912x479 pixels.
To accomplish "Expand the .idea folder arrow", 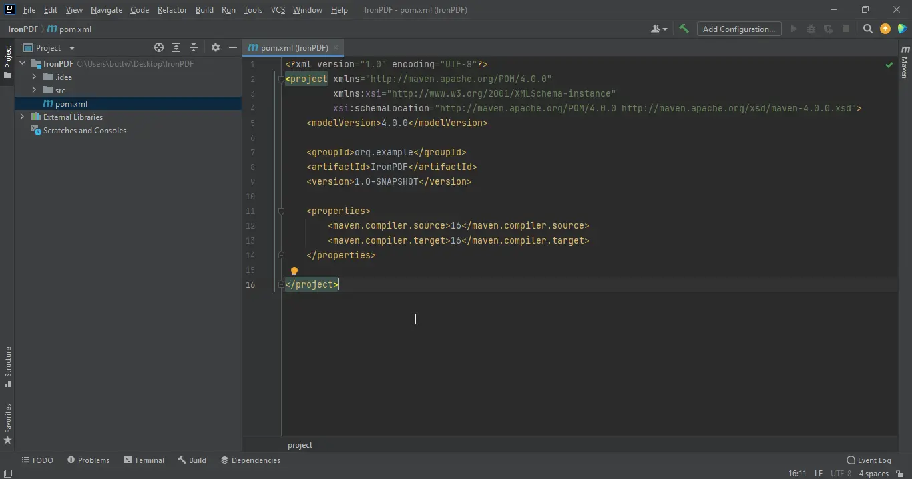I will pos(34,77).
